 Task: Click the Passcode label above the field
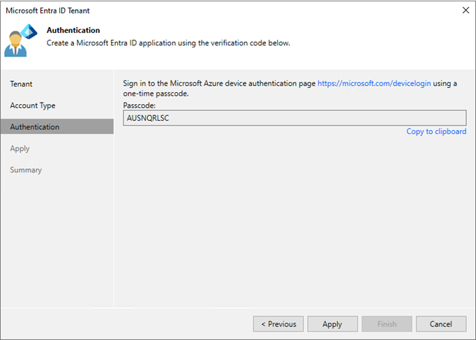tap(140, 105)
